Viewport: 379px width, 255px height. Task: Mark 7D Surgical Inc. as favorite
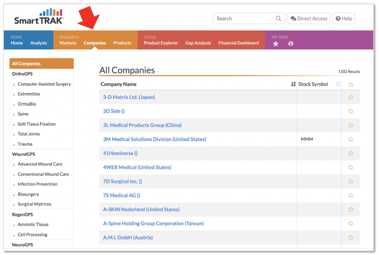pyautogui.click(x=351, y=181)
